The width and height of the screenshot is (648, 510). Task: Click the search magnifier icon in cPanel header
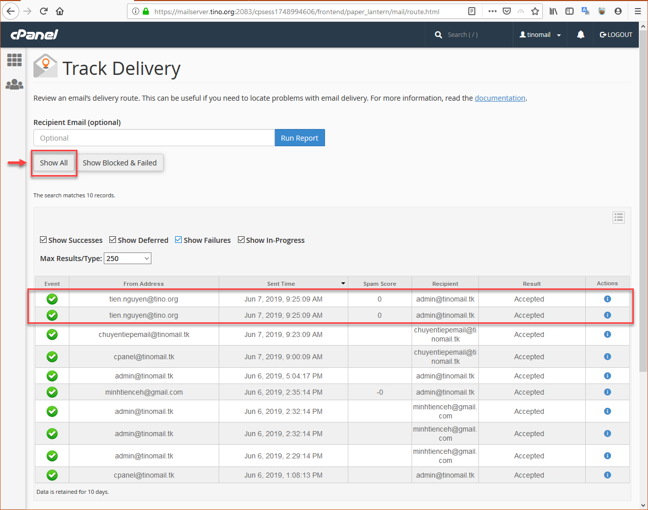(438, 35)
